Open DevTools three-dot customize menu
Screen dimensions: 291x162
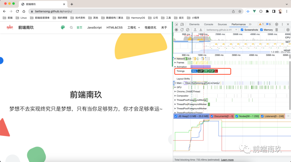(x=282, y=24)
